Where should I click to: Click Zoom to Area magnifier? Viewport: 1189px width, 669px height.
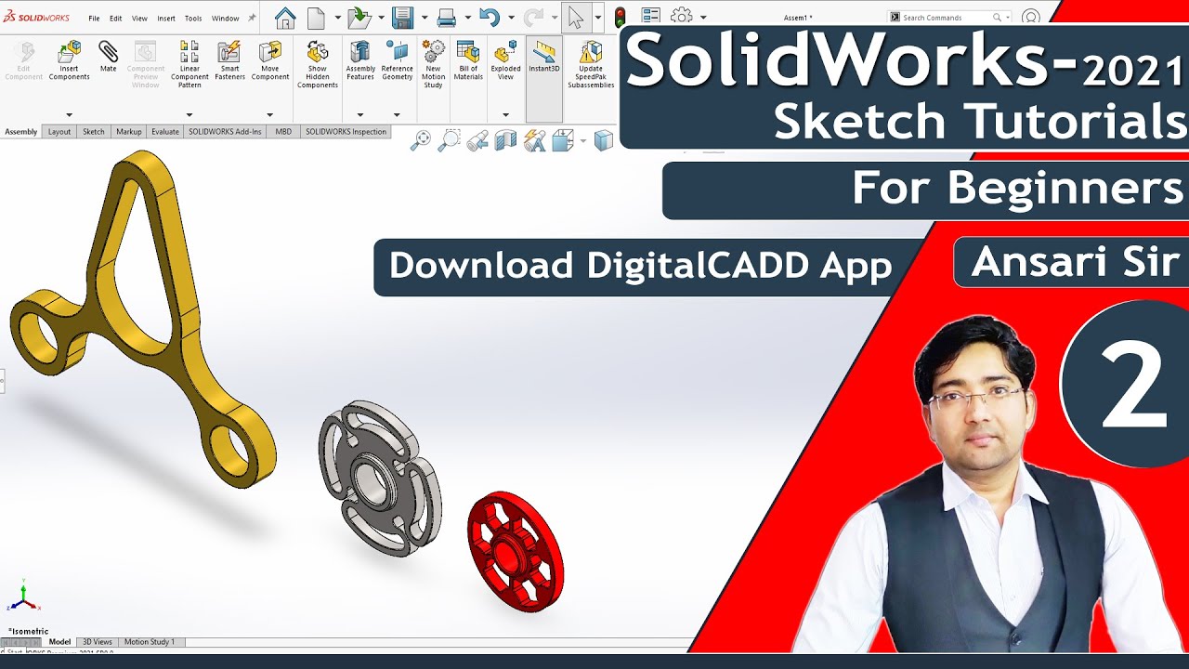(x=449, y=140)
